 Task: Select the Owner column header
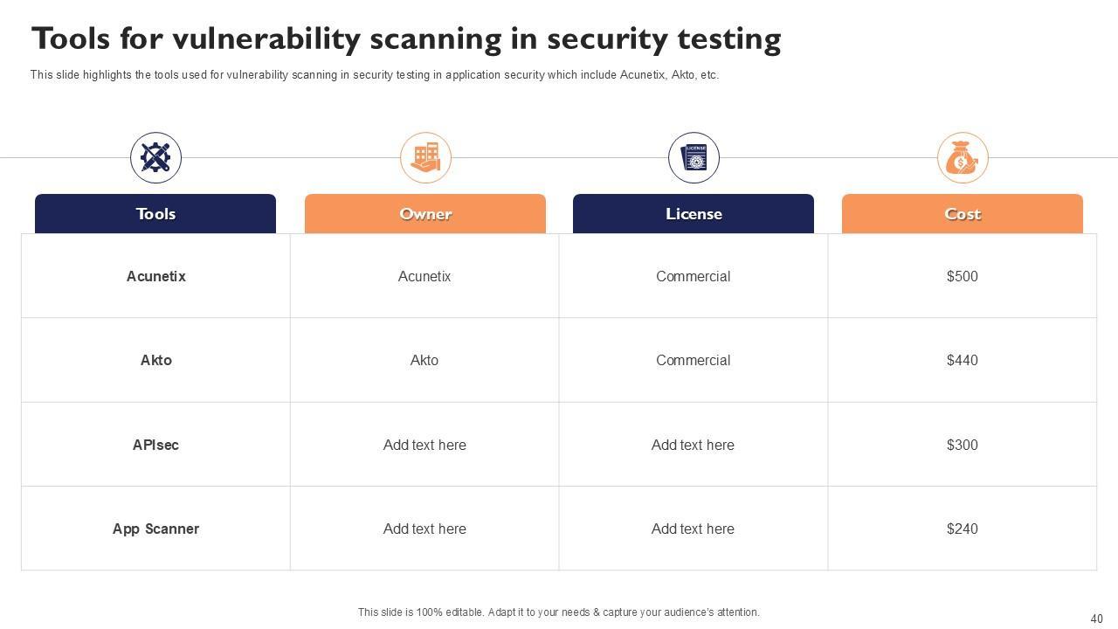425,214
